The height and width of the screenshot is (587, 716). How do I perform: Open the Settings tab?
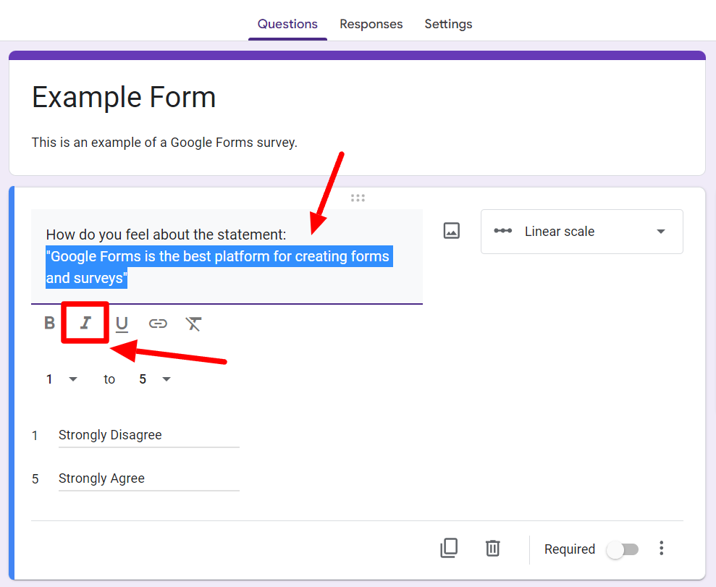click(x=448, y=24)
